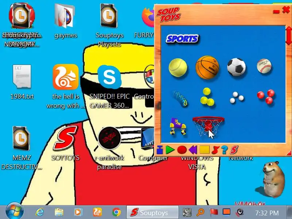Click the Soup Toys logo title
Image resolution: width=292 pixels, height=219 pixels.
click(168, 15)
